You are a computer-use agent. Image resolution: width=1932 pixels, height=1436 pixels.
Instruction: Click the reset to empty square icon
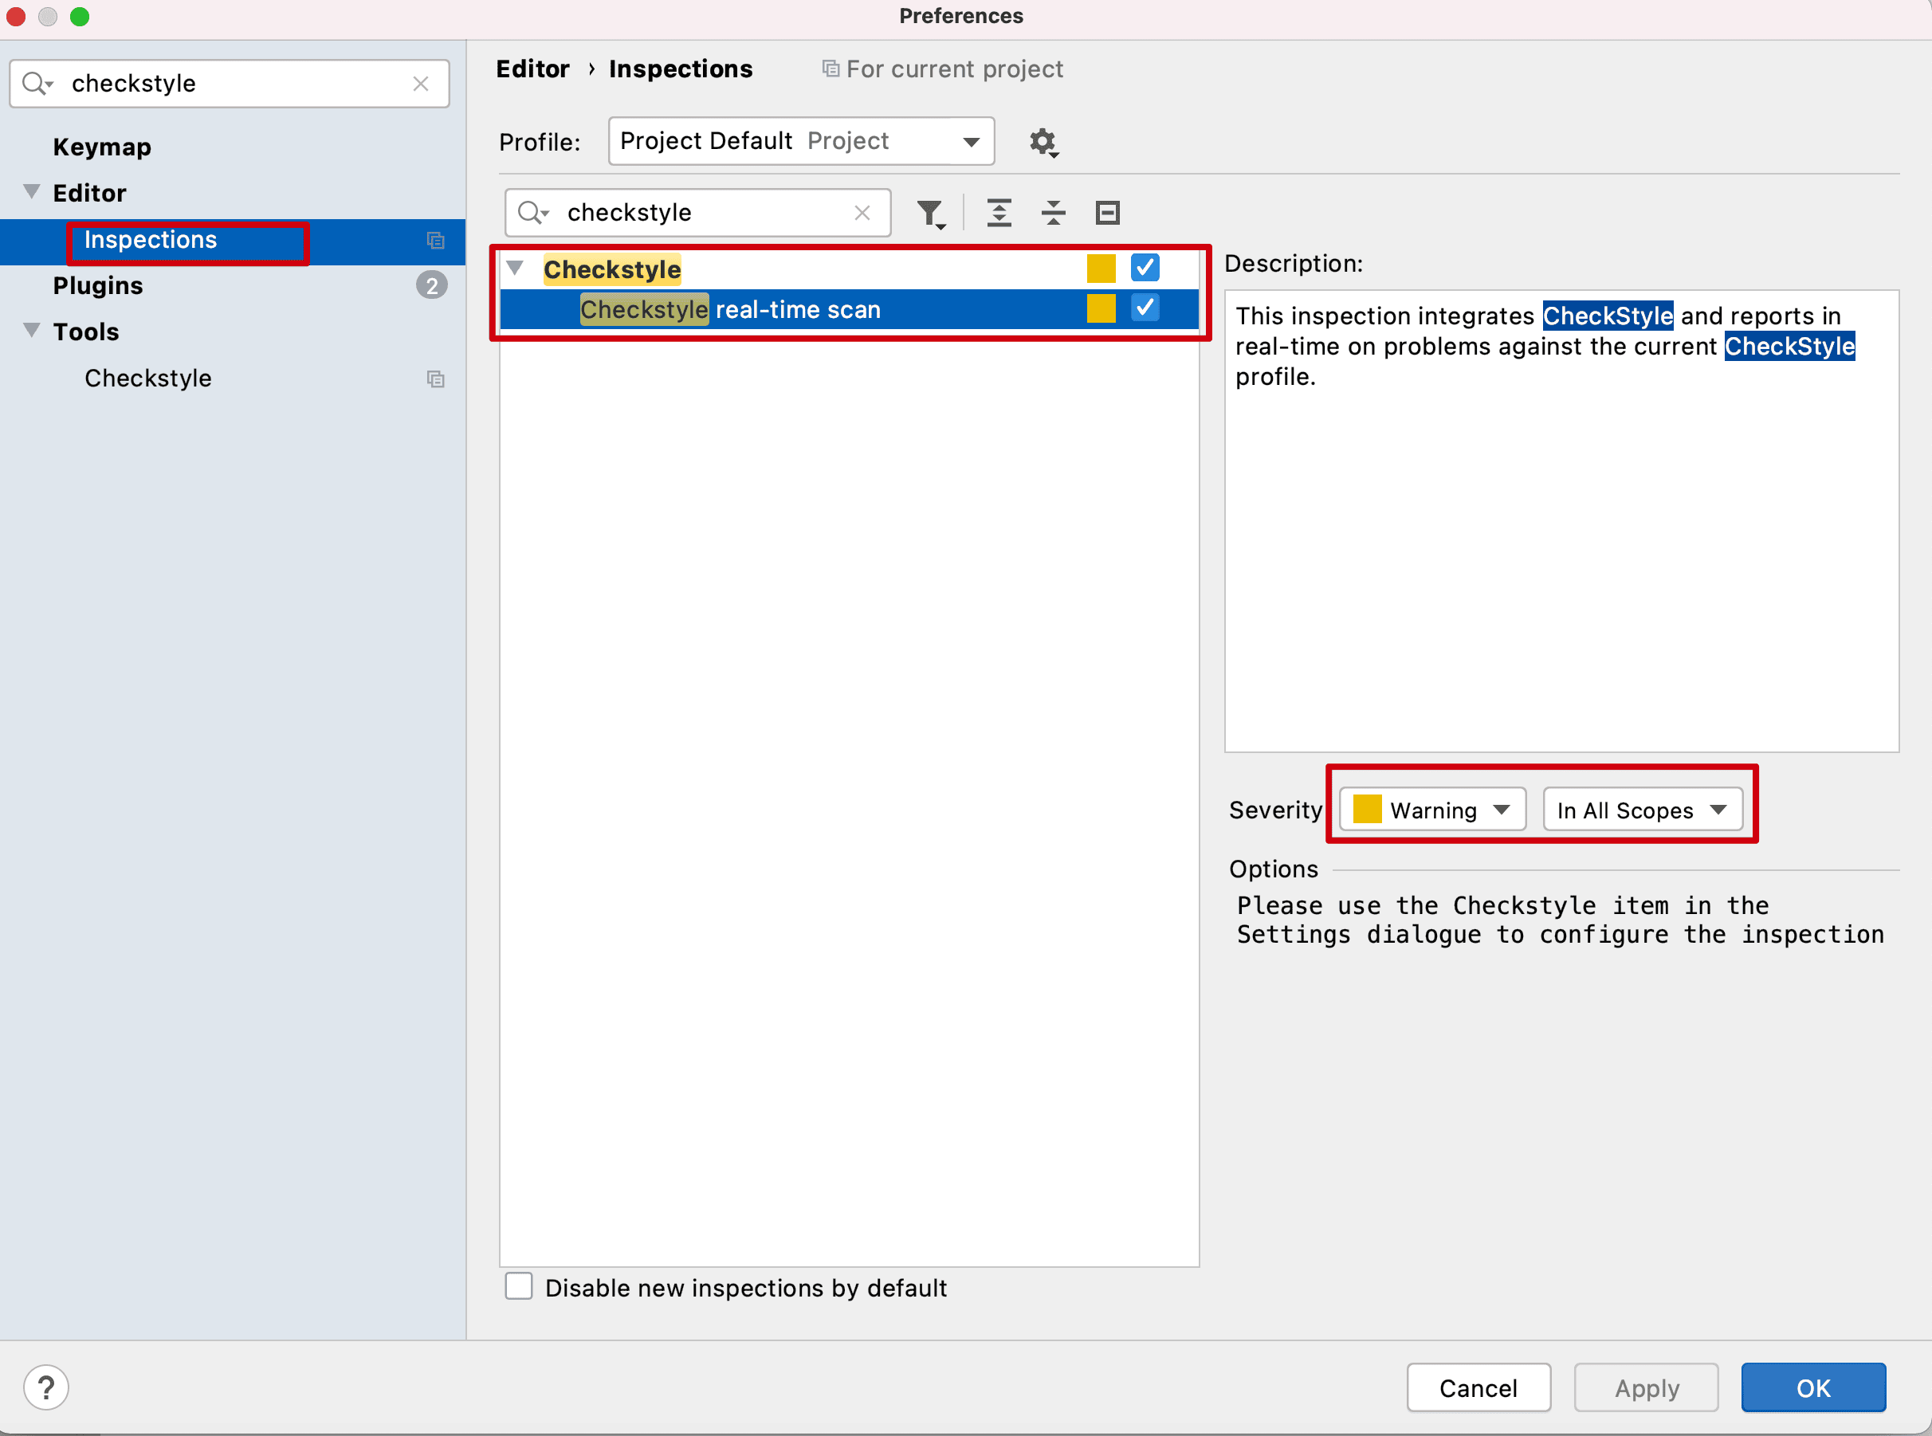point(1107,213)
